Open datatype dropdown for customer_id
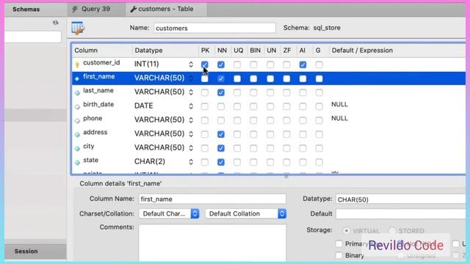Image resolution: width=470 pixels, height=264 pixels. (191, 65)
